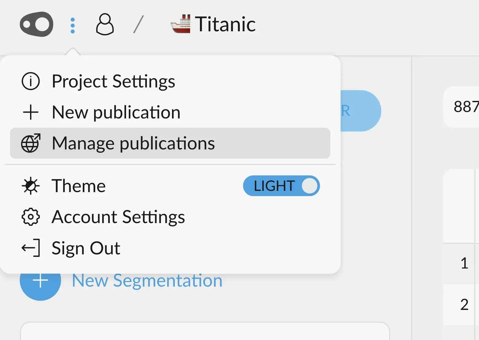Click the theme brightness icon
The height and width of the screenshot is (340, 479).
(x=31, y=186)
